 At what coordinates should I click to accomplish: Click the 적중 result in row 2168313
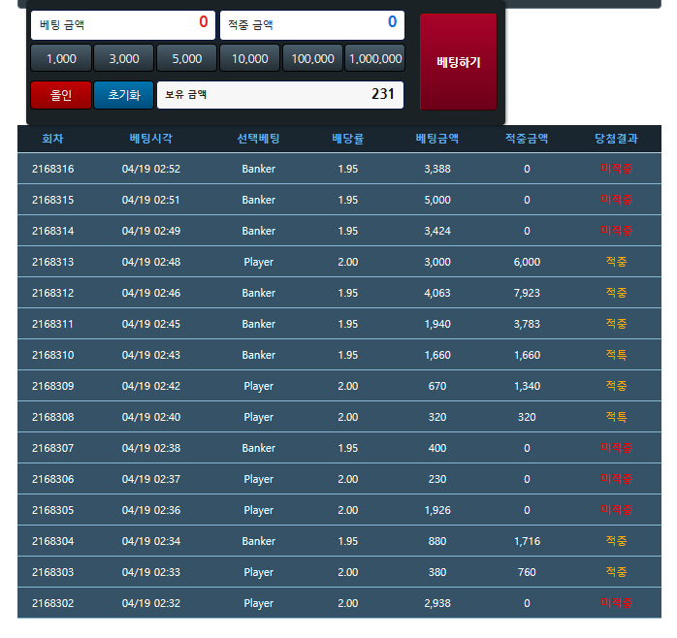pos(616,262)
